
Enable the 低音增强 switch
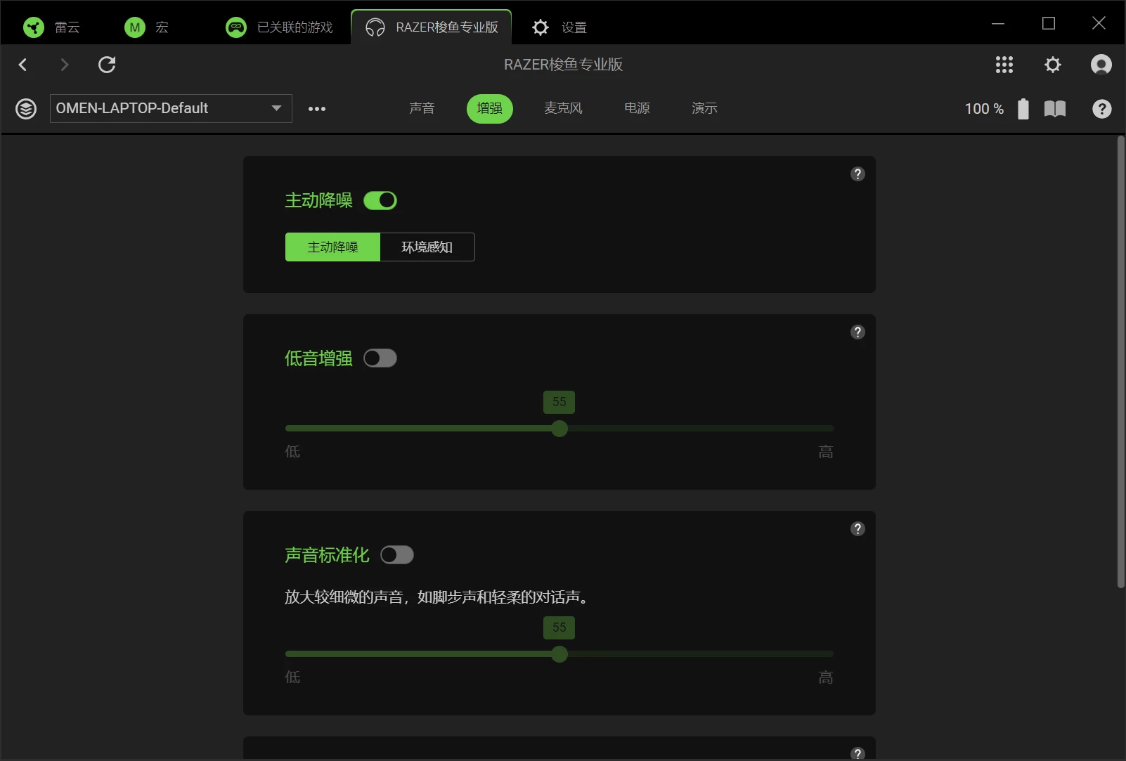point(380,358)
